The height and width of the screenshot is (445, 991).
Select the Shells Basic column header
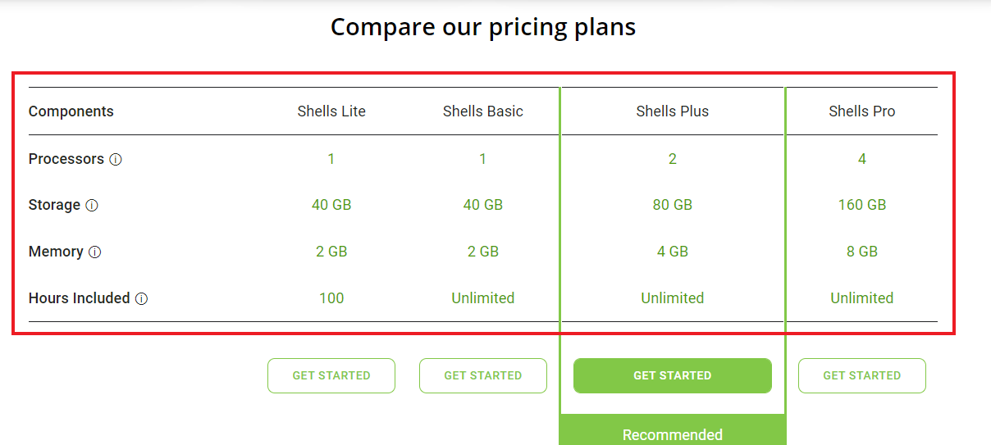[482, 111]
